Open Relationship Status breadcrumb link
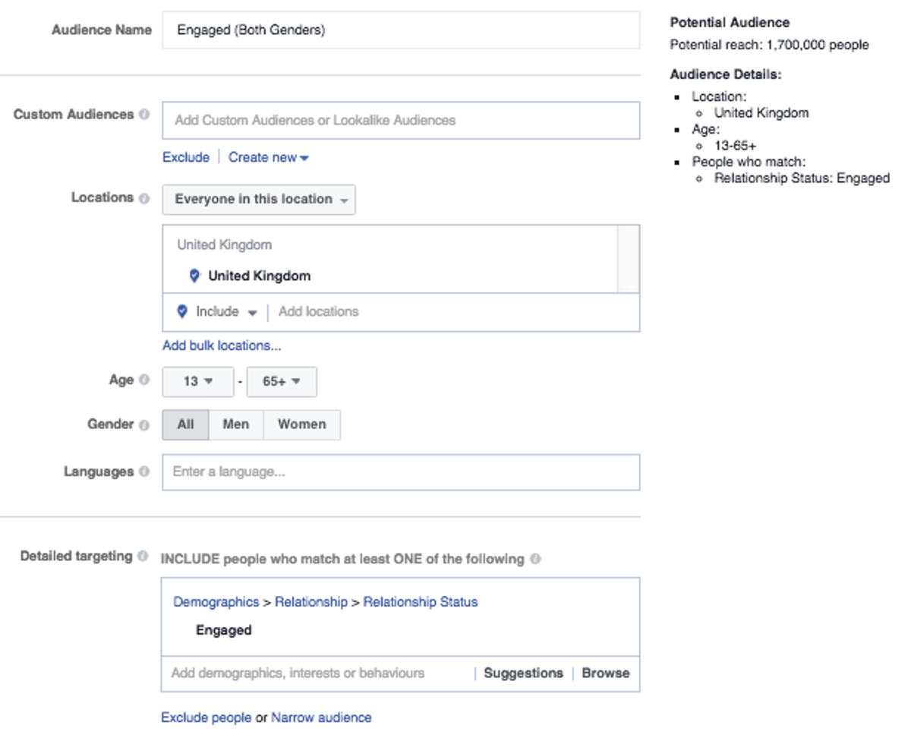The image size is (911, 741). point(421,602)
